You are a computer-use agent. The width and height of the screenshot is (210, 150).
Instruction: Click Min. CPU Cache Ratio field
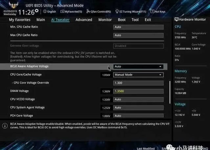point(138,27)
